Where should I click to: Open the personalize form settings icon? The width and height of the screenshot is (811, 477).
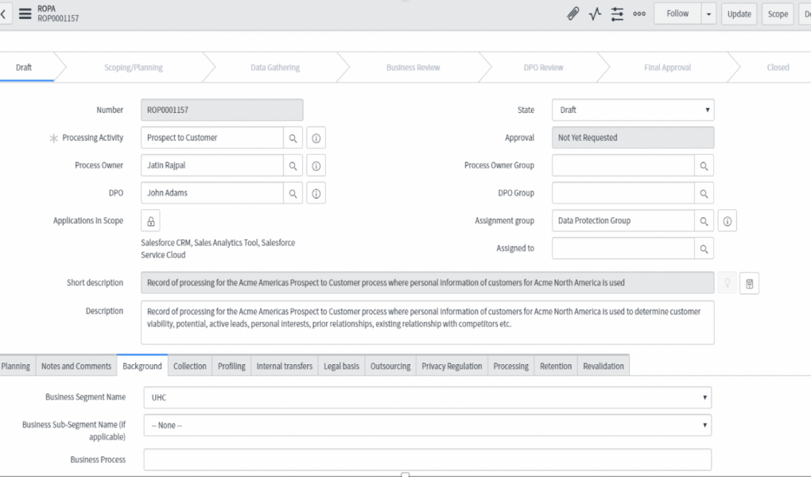(x=617, y=14)
